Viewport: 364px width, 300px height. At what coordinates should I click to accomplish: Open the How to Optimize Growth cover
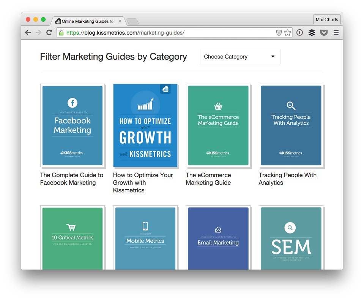(145, 125)
